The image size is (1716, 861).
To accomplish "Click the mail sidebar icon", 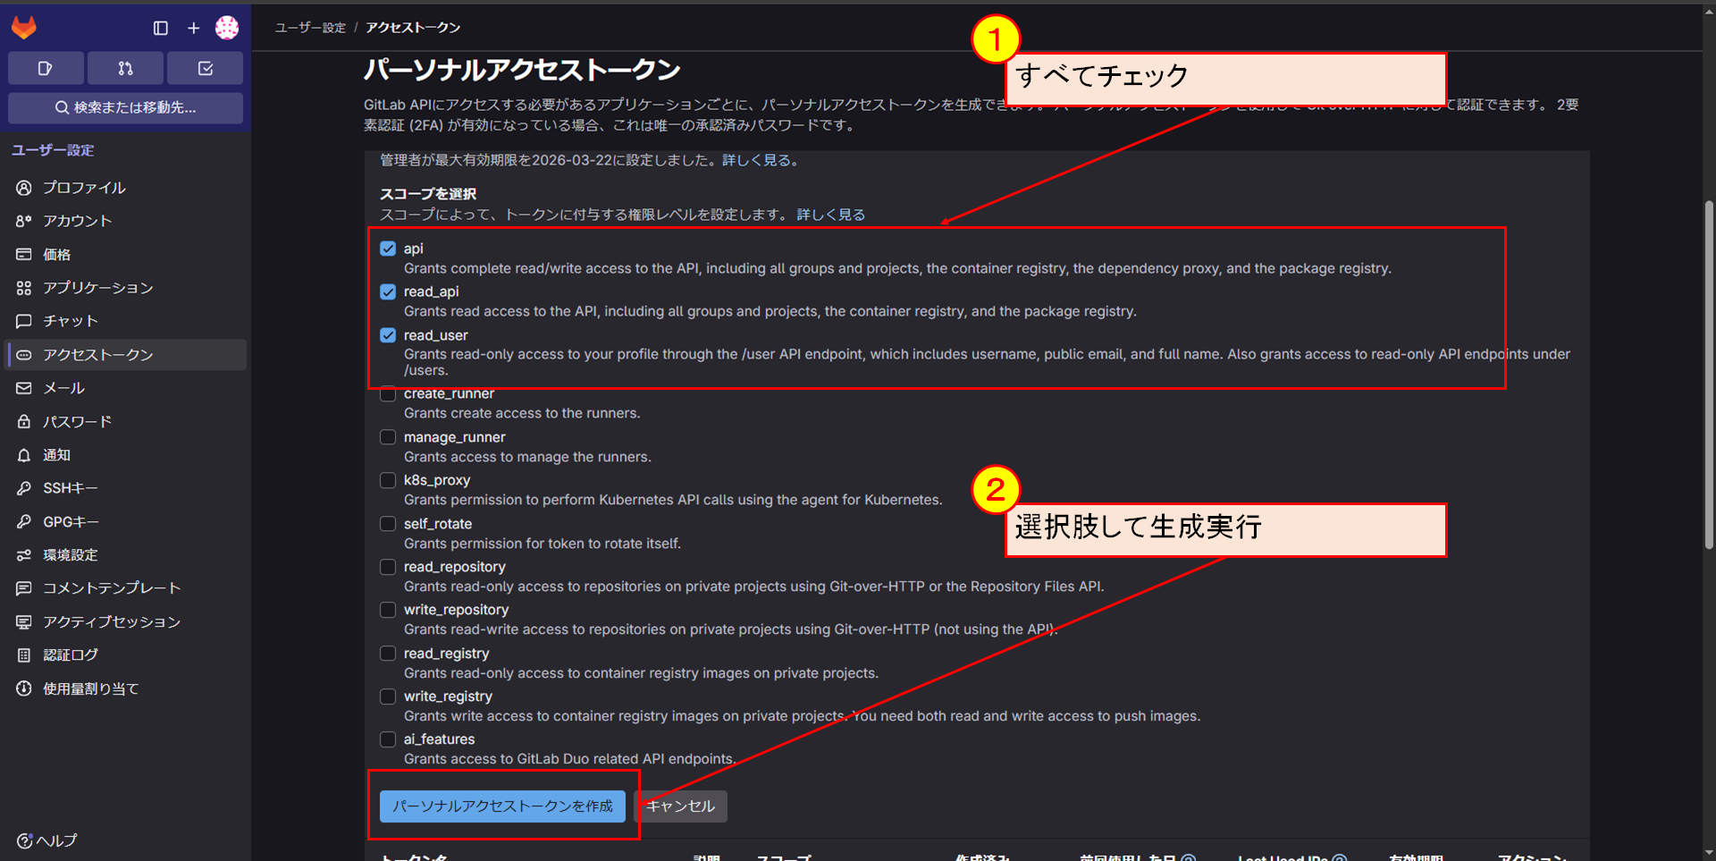I will (x=24, y=388).
